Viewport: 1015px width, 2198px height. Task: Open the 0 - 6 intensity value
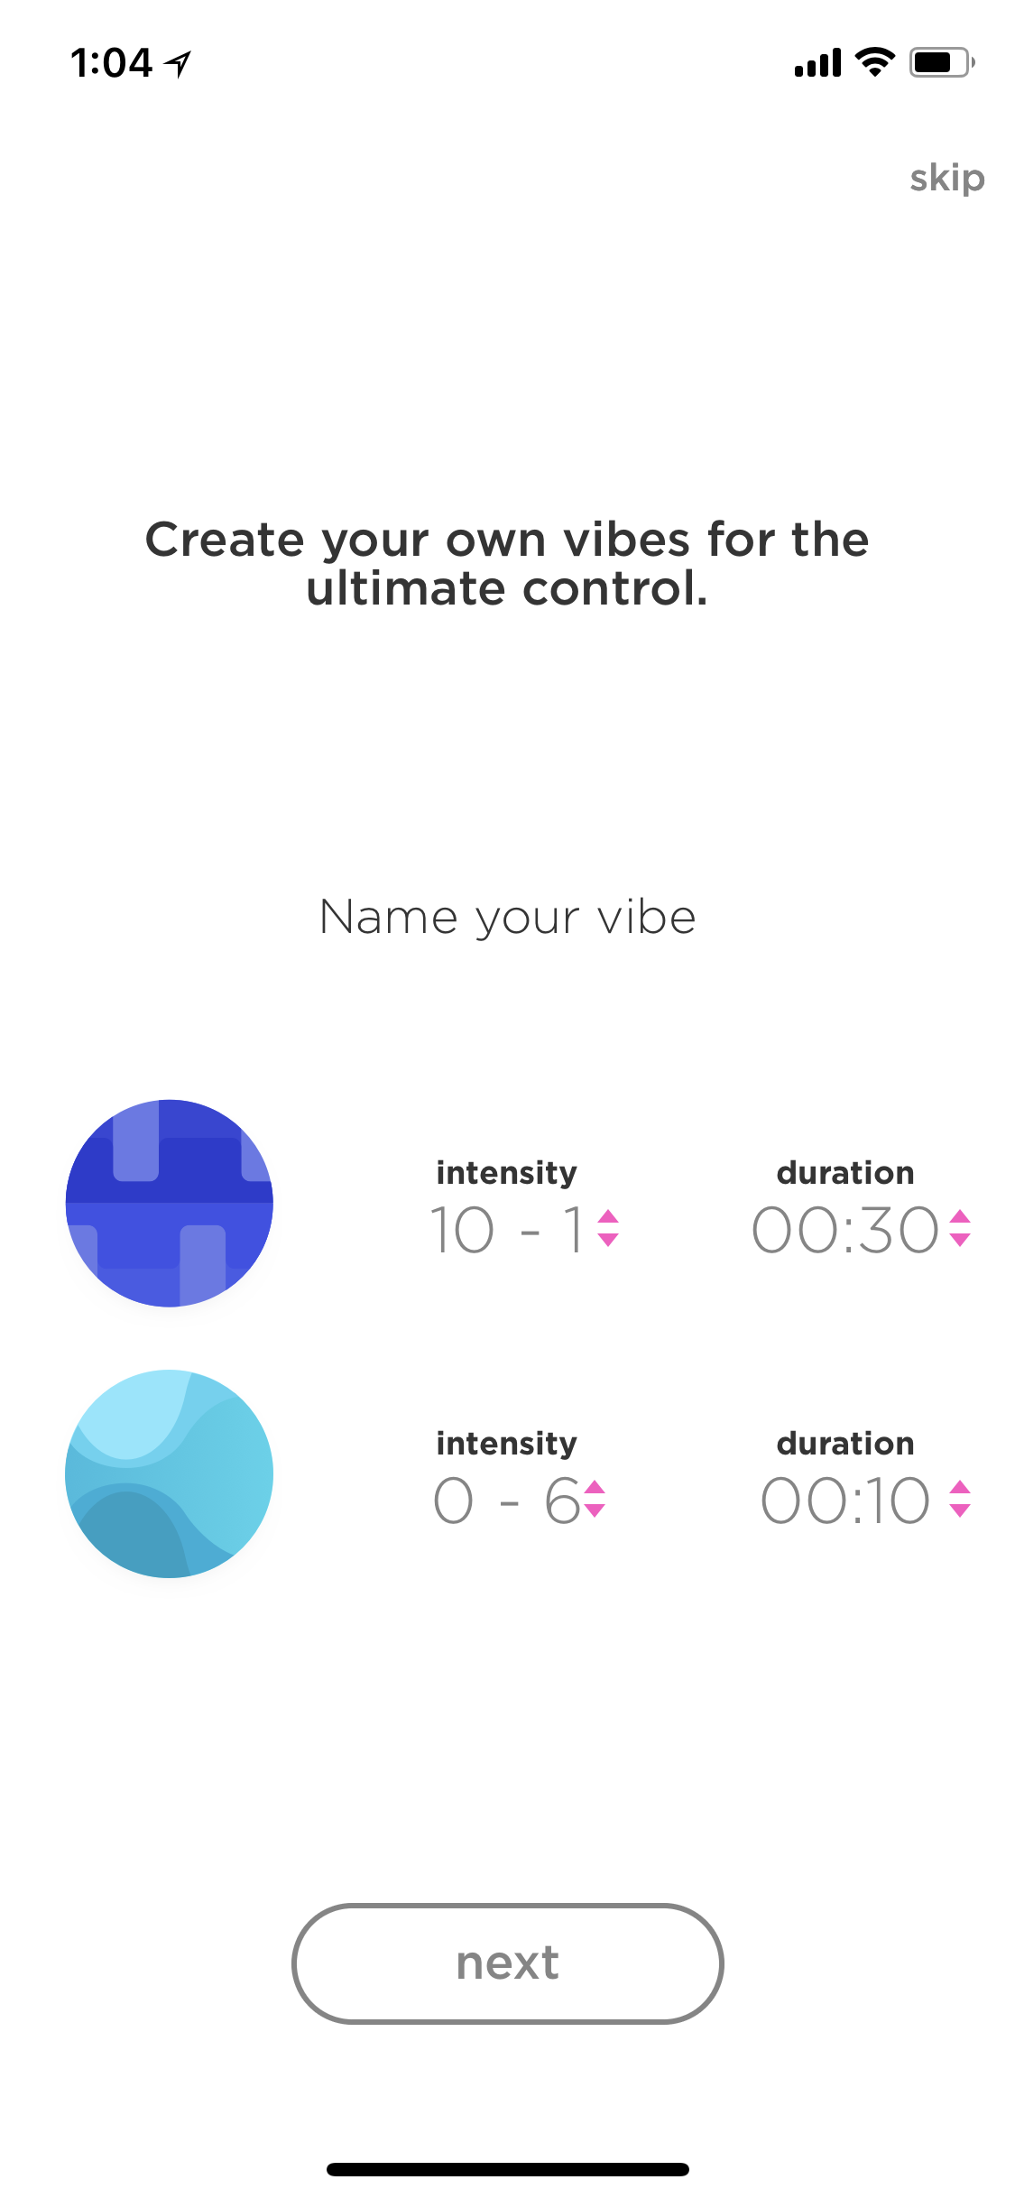506,1500
